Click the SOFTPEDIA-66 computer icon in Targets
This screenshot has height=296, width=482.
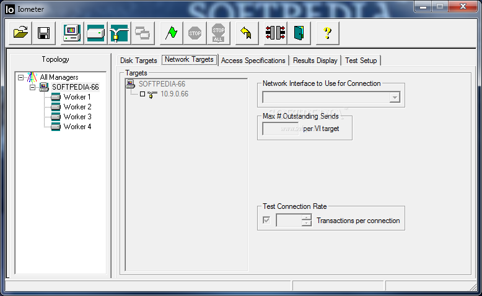point(131,84)
